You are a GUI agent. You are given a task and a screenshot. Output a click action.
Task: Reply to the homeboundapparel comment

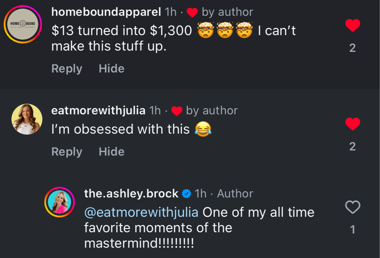[x=67, y=69]
